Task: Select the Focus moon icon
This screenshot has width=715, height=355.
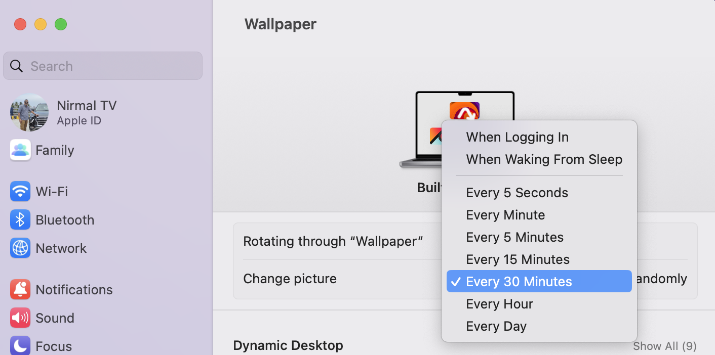Action: [x=20, y=346]
